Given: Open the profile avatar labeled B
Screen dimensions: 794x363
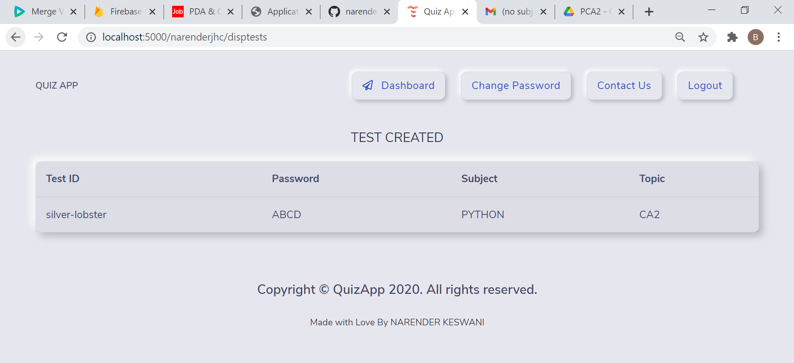Looking at the screenshot, I should 755,37.
